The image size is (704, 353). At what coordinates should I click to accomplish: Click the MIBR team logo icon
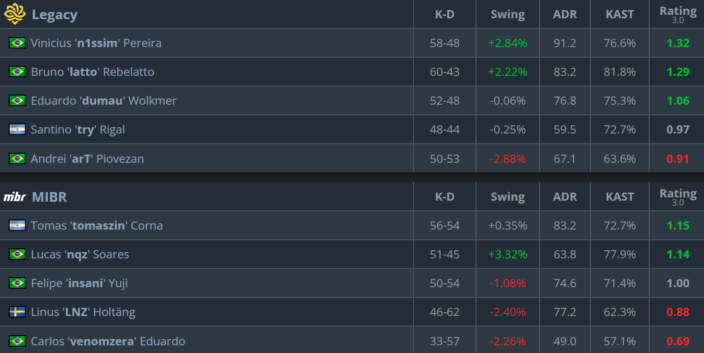(14, 197)
